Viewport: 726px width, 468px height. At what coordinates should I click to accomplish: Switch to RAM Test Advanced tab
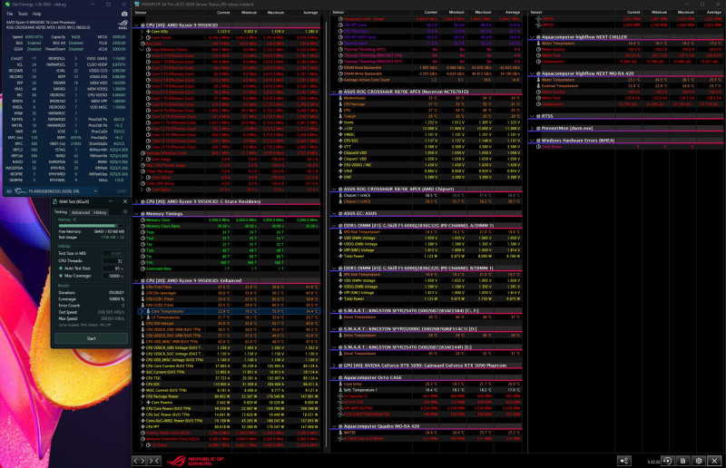[80, 212]
